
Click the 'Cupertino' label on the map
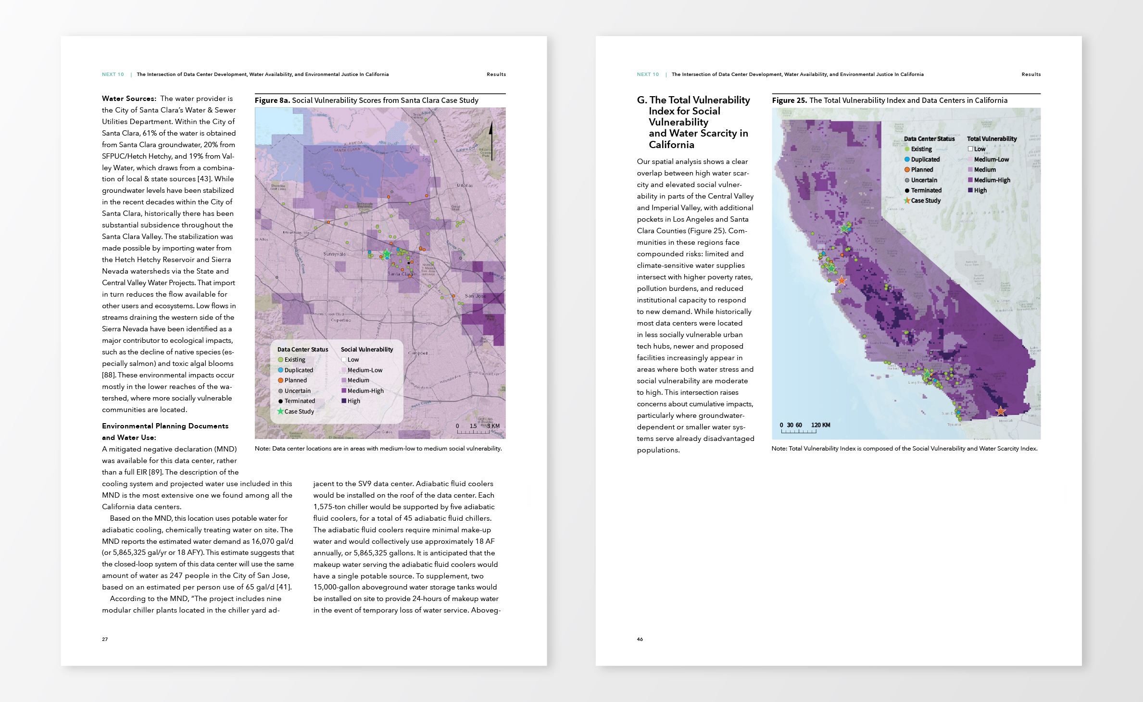[x=341, y=320]
